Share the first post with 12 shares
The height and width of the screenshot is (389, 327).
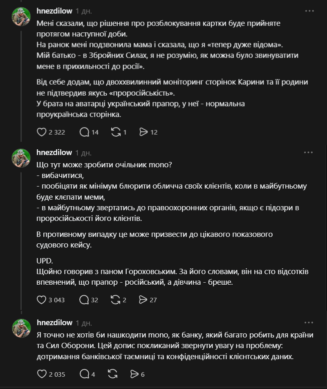coord(143,132)
